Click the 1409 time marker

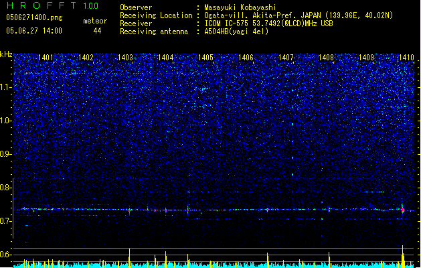pos(366,58)
